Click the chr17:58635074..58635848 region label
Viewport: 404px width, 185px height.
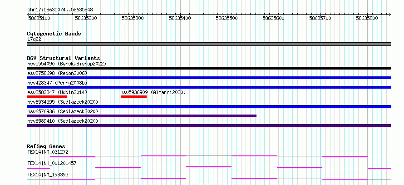tap(60, 10)
